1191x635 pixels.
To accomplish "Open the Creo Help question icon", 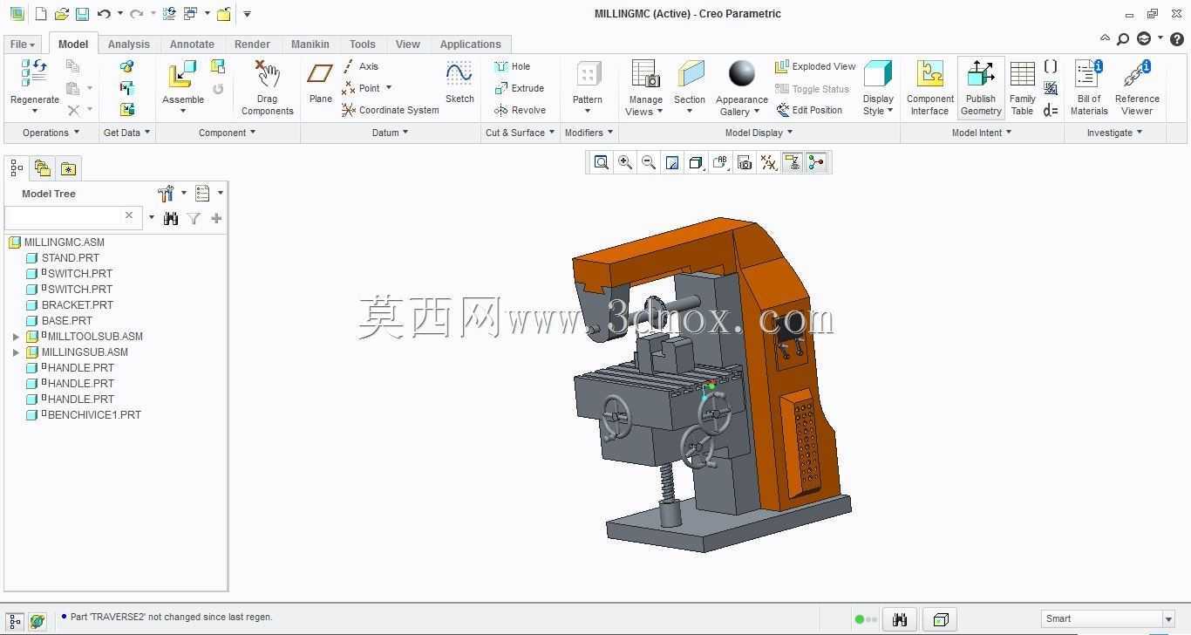I will 1177,38.
